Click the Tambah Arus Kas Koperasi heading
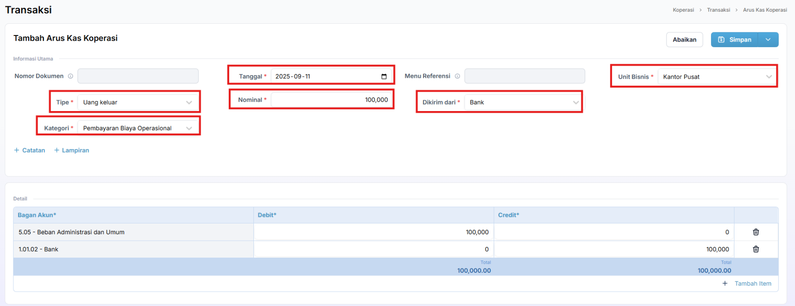Screen dimensions: 795x306 point(65,38)
